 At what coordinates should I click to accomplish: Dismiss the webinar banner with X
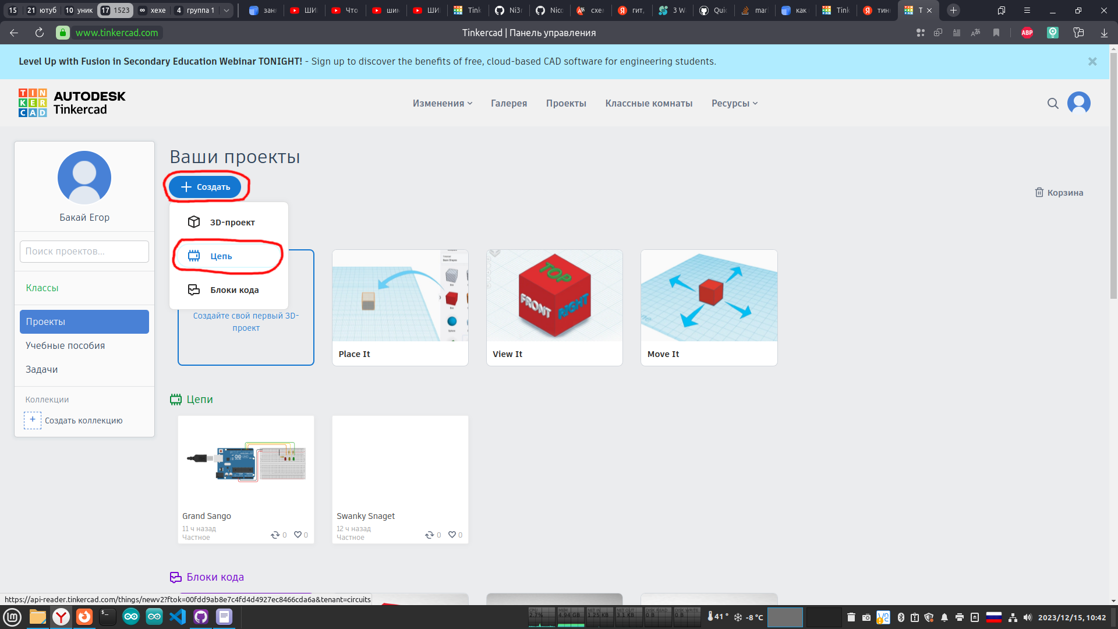[x=1092, y=62]
